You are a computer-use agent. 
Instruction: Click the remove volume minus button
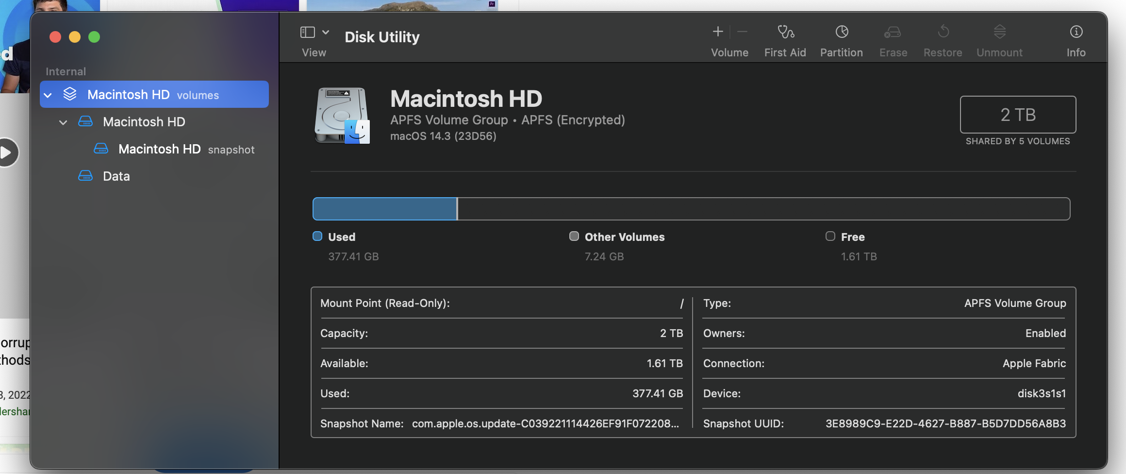pyautogui.click(x=742, y=31)
